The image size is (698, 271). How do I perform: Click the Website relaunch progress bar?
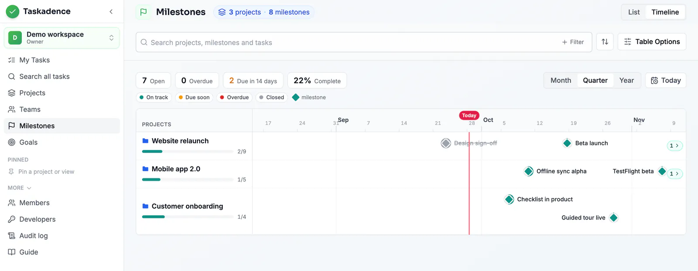coord(188,152)
